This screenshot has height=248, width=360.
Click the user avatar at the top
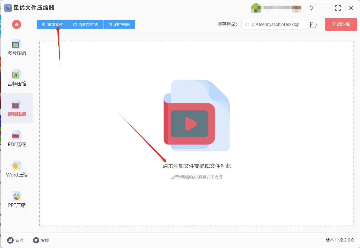(256, 8)
